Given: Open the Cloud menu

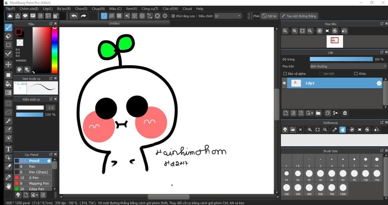Looking at the screenshot, I should [x=187, y=9].
